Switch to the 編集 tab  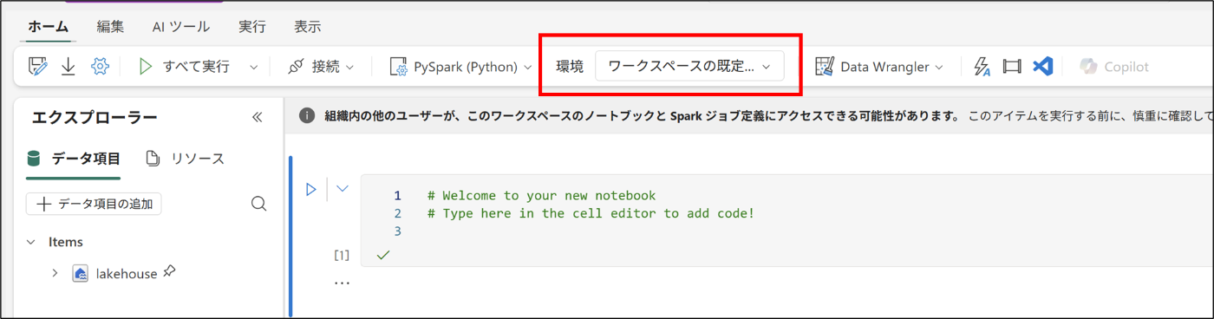coord(110,26)
